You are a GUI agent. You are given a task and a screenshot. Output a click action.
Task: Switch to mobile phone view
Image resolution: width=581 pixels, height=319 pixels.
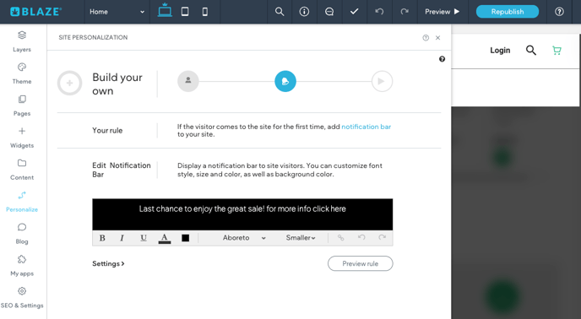tap(205, 12)
